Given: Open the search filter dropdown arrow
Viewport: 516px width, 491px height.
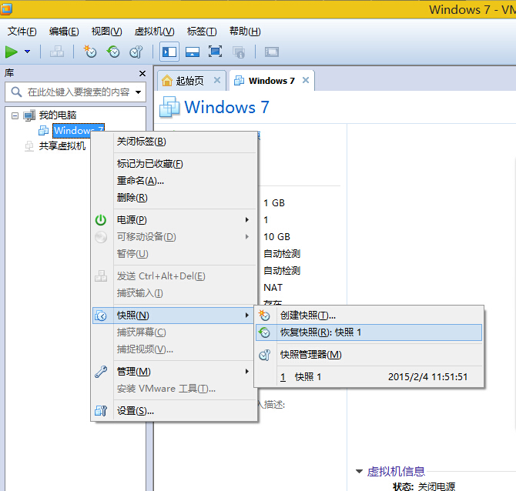Looking at the screenshot, I should coord(139,92).
